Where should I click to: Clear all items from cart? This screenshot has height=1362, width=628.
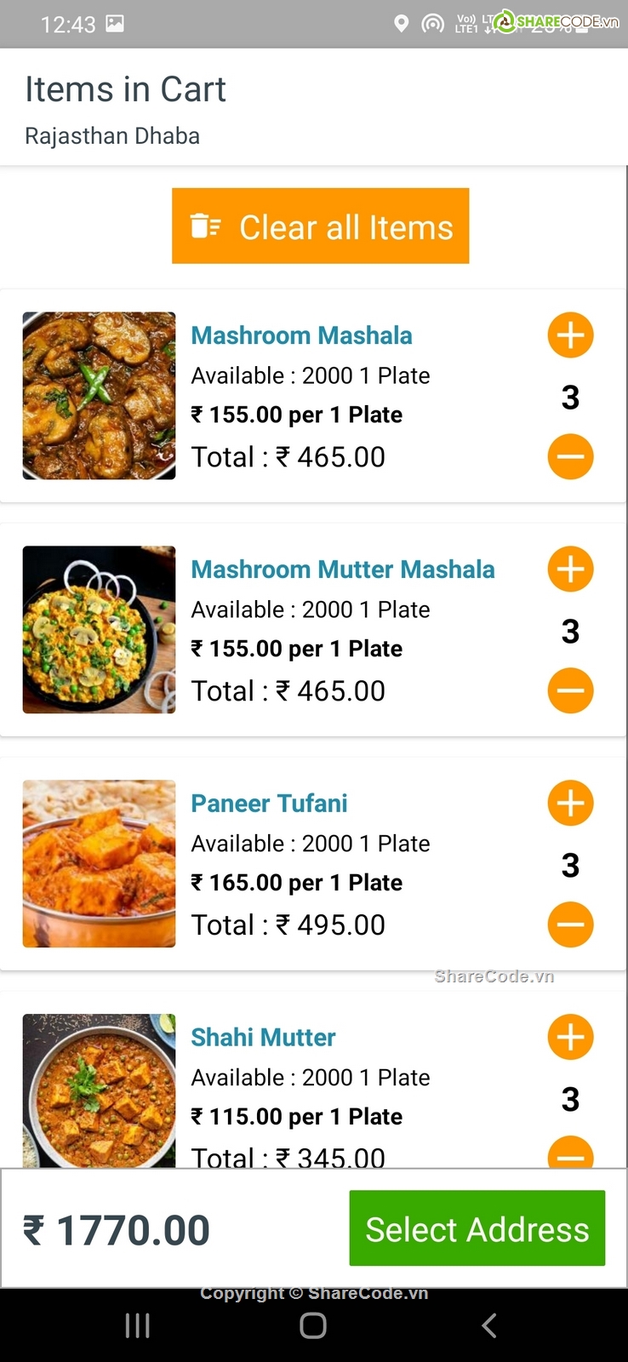pos(320,226)
